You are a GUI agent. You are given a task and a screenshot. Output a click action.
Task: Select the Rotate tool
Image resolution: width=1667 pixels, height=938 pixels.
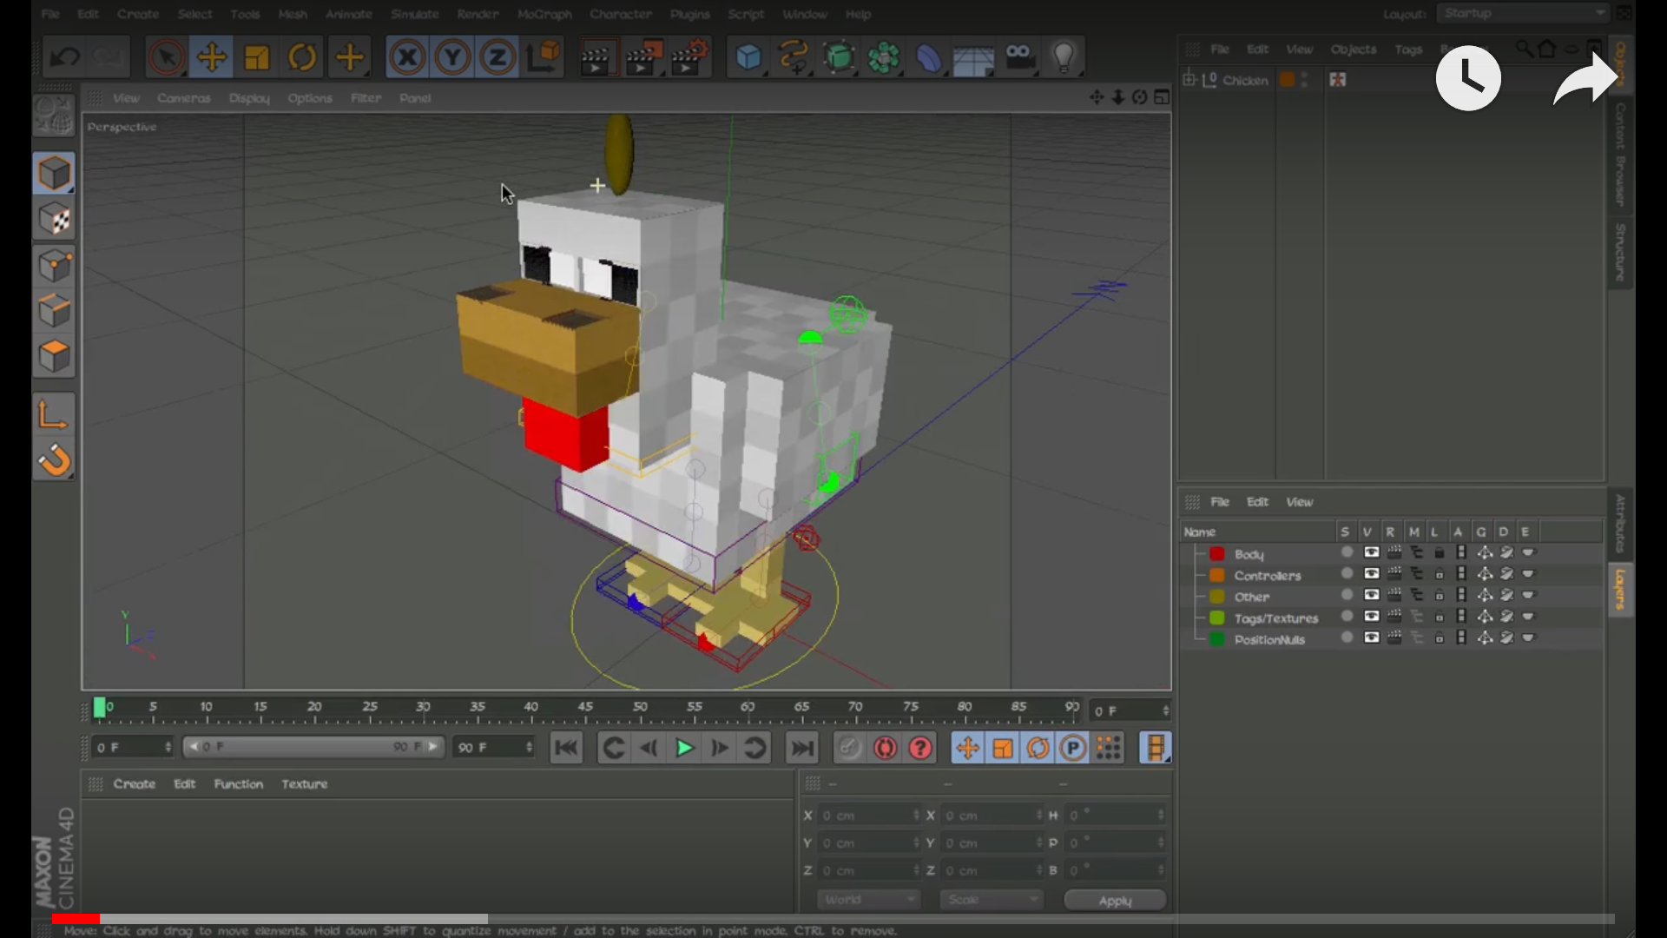[302, 58]
